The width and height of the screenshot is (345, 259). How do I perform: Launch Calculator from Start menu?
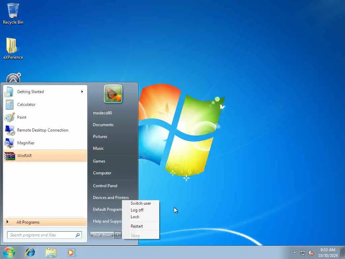[45, 105]
